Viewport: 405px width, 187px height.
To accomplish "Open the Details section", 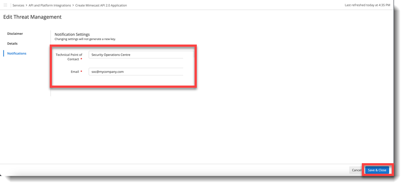I will tap(12, 44).
